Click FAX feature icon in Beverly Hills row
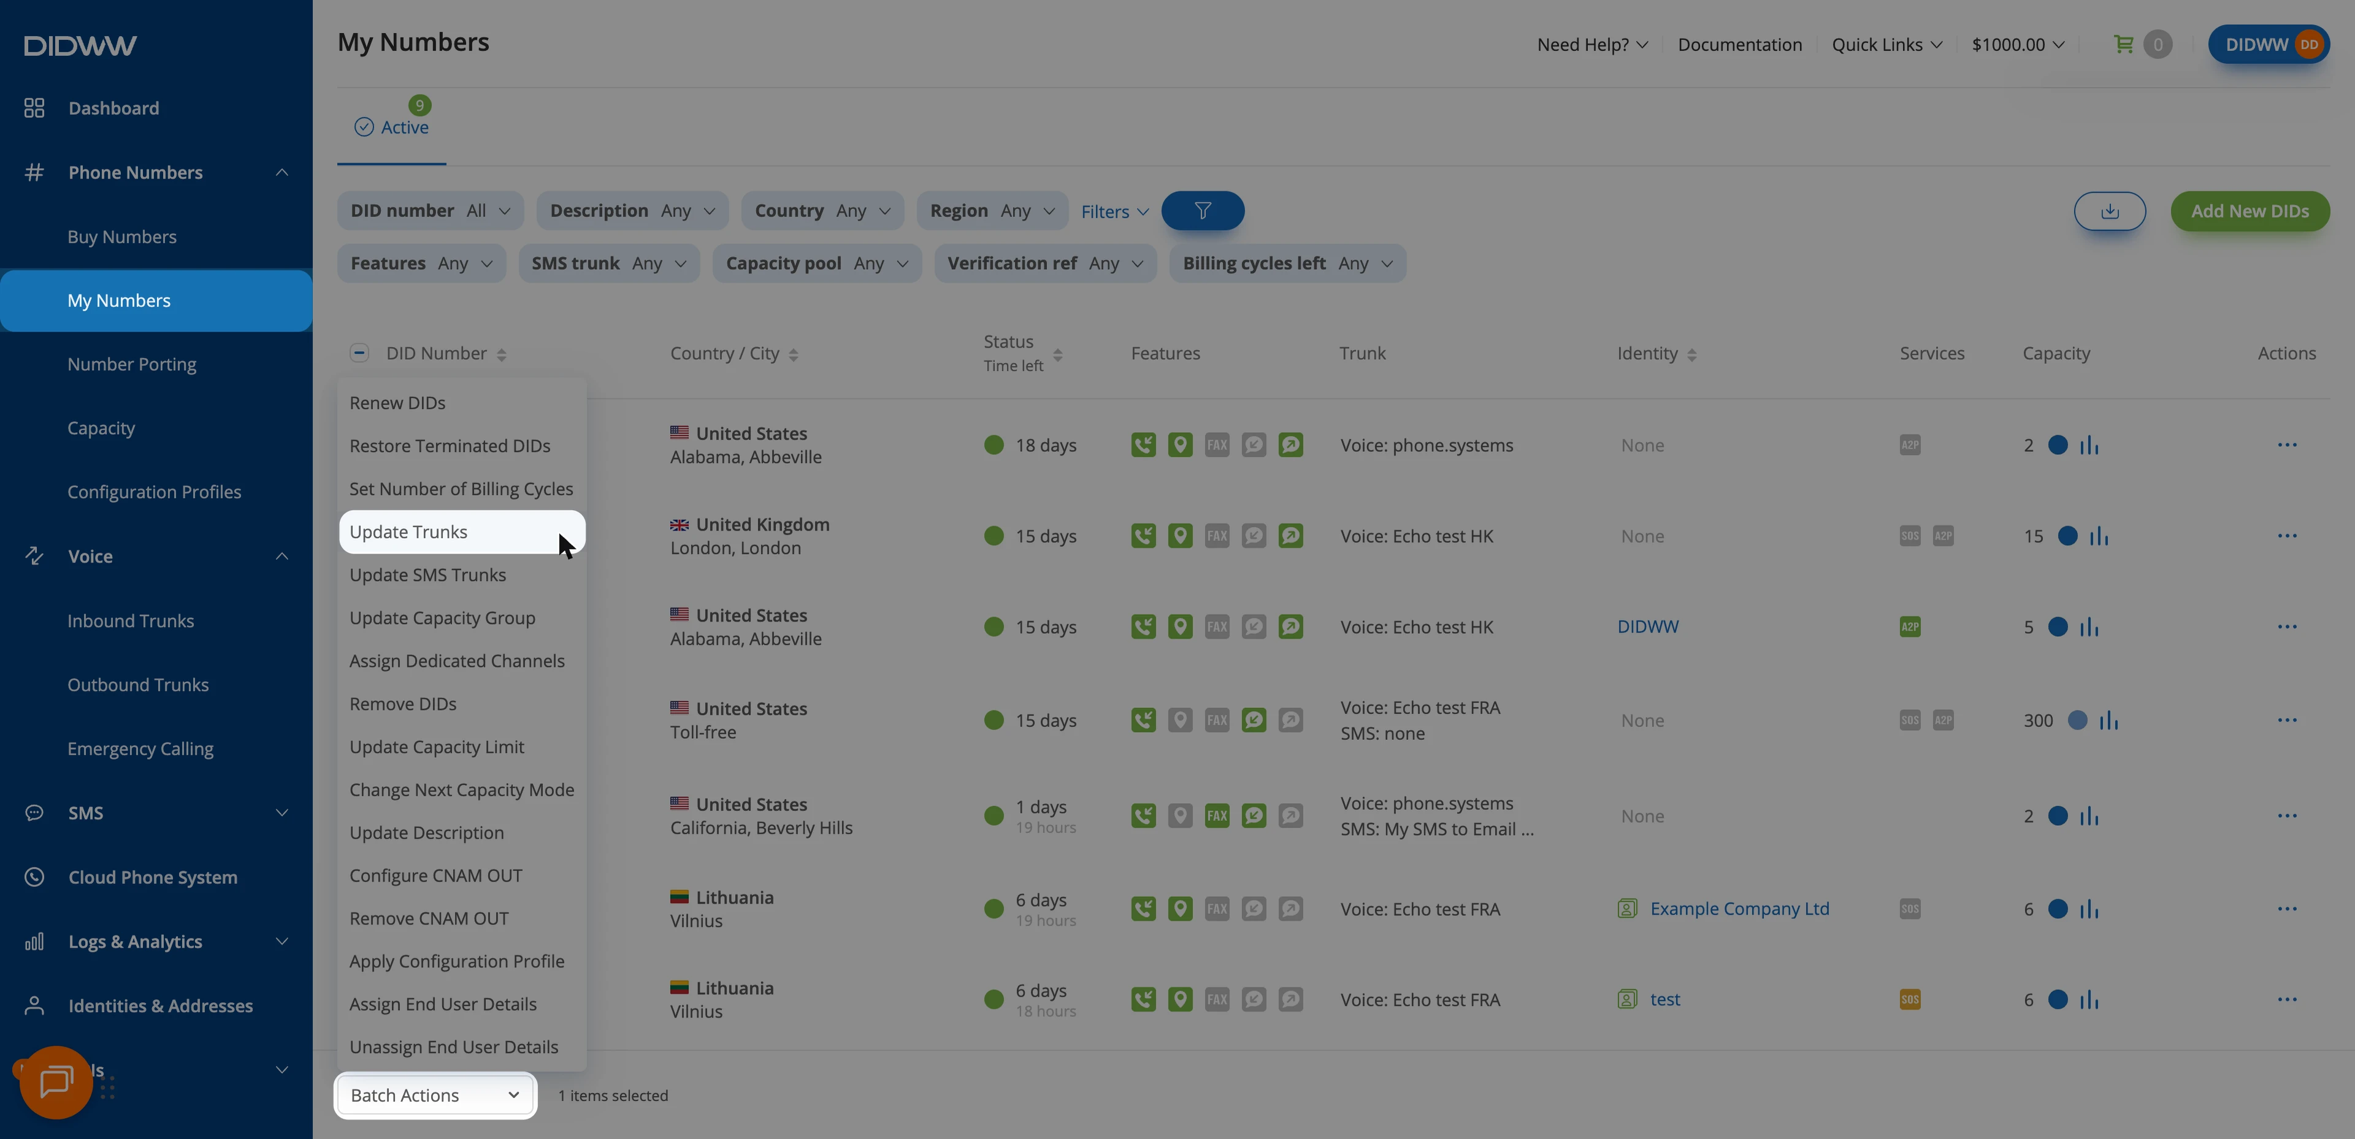The height and width of the screenshot is (1139, 2355). (x=1217, y=815)
